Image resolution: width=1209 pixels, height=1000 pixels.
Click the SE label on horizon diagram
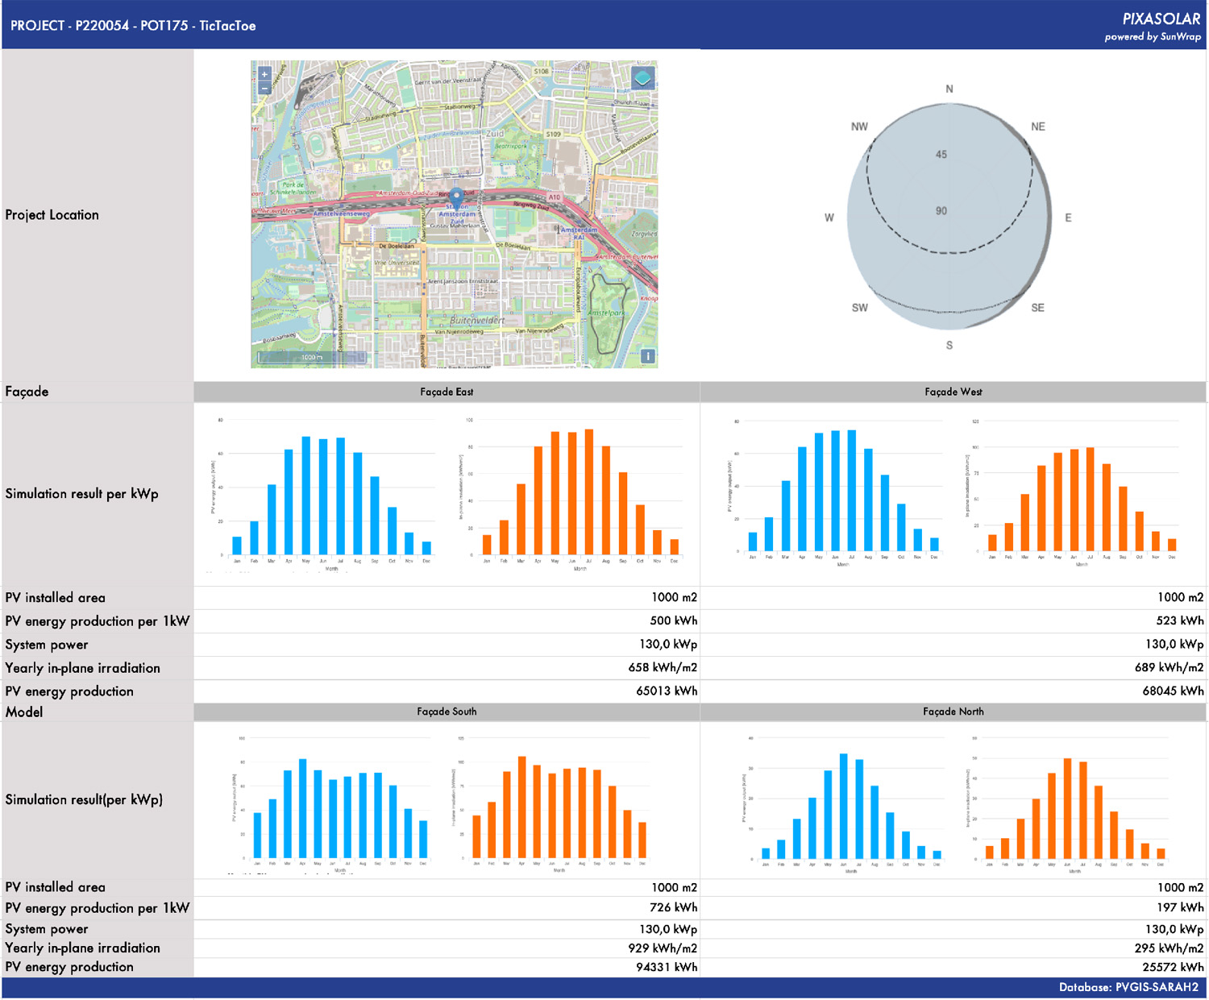1037,308
